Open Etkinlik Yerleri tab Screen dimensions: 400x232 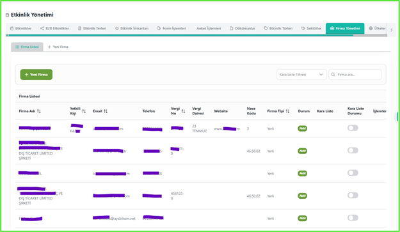click(x=92, y=28)
